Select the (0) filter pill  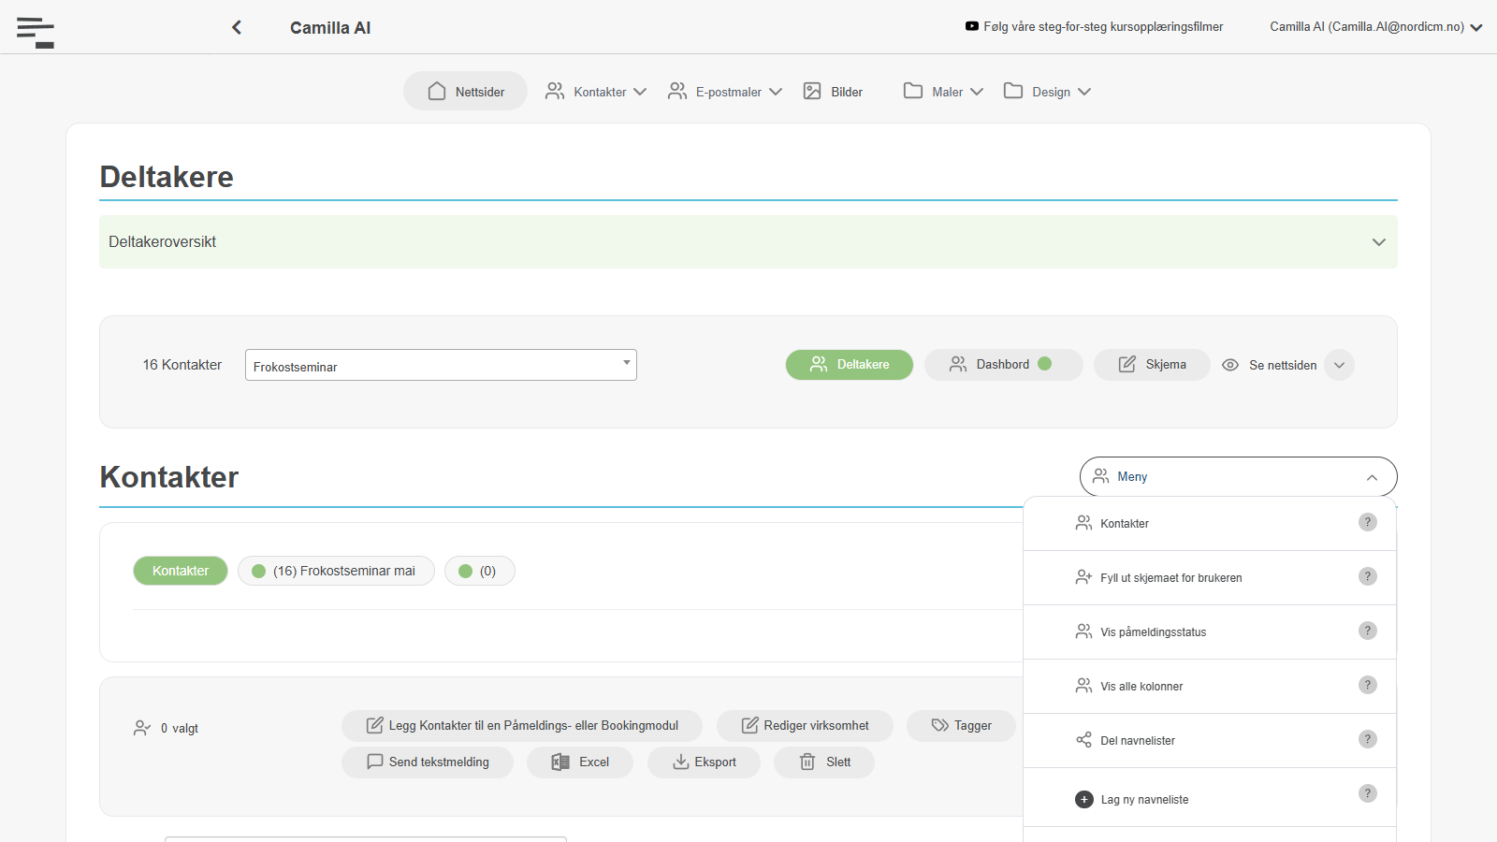[x=479, y=571]
